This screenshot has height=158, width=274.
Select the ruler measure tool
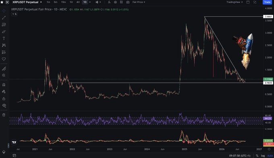coord(4,69)
